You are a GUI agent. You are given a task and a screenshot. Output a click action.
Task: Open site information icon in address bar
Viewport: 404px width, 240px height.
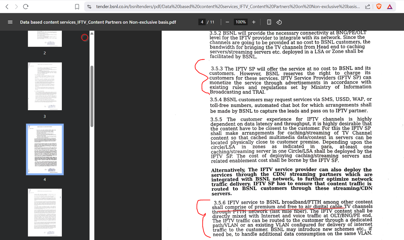(89, 7)
